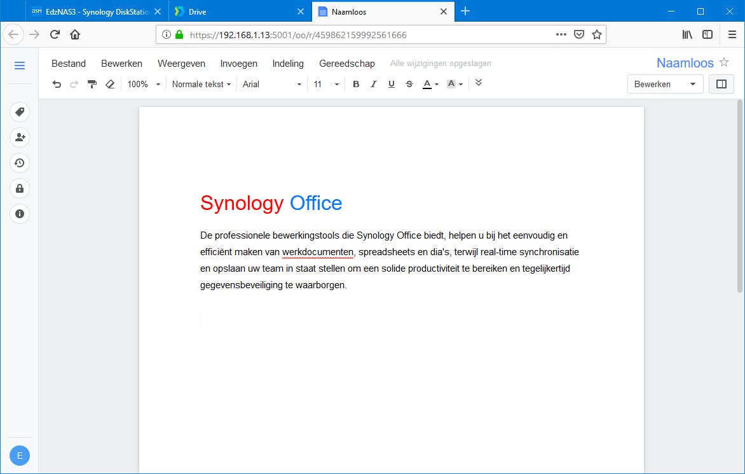Open version history clock icon
This screenshot has height=474, width=745.
[20, 163]
